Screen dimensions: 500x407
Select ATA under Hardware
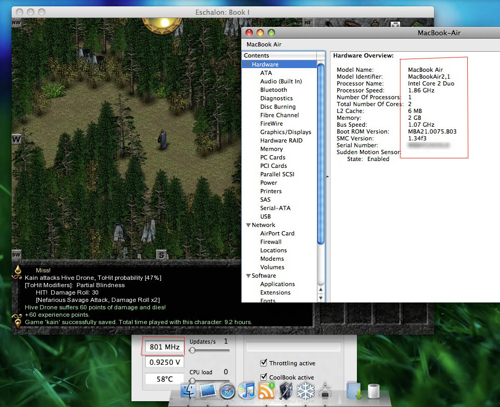pos(266,73)
